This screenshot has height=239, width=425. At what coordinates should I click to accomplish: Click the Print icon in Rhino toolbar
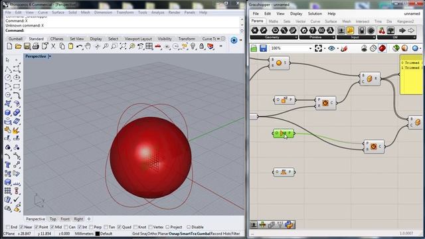35,46
